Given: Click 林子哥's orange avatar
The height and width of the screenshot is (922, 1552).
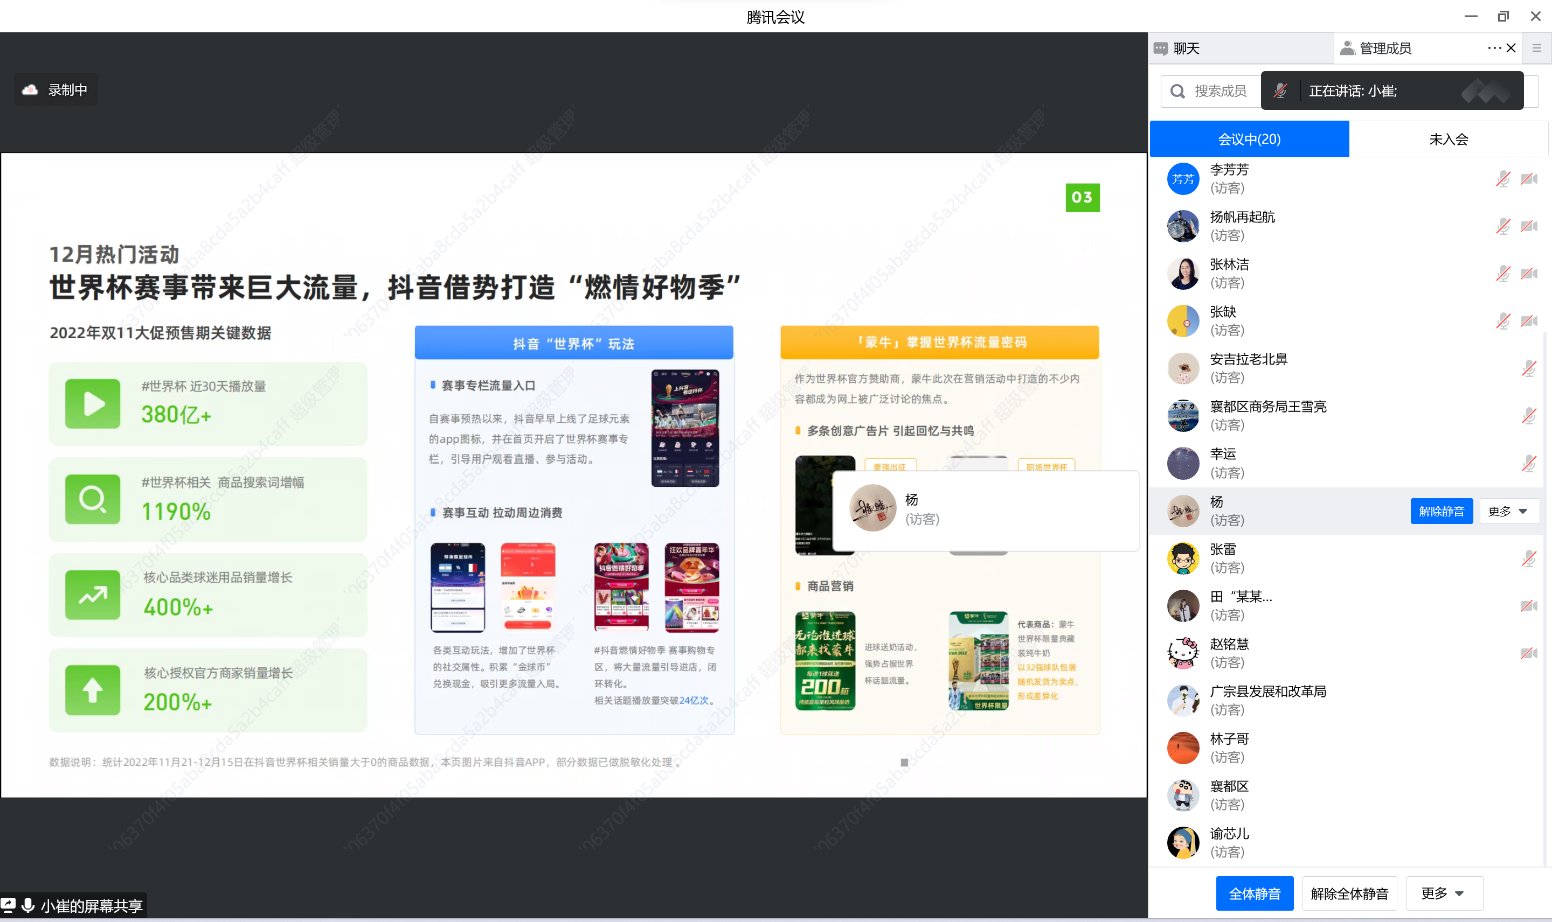Looking at the screenshot, I should [x=1183, y=748].
